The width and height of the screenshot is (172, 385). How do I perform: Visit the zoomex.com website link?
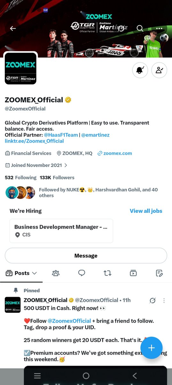point(118,153)
